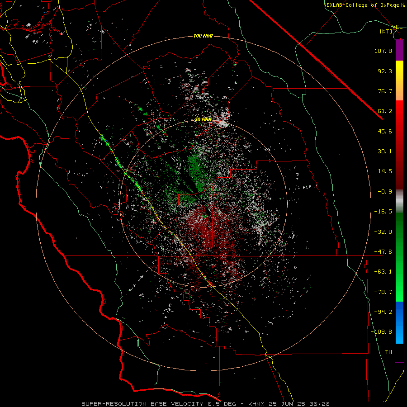The height and width of the screenshot is (407, 407).
Task: Click the -32.0 velocity scale value
Action: pos(383,232)
